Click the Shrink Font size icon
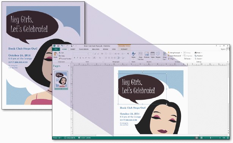The image size is (233, 143). coord(98,54)
